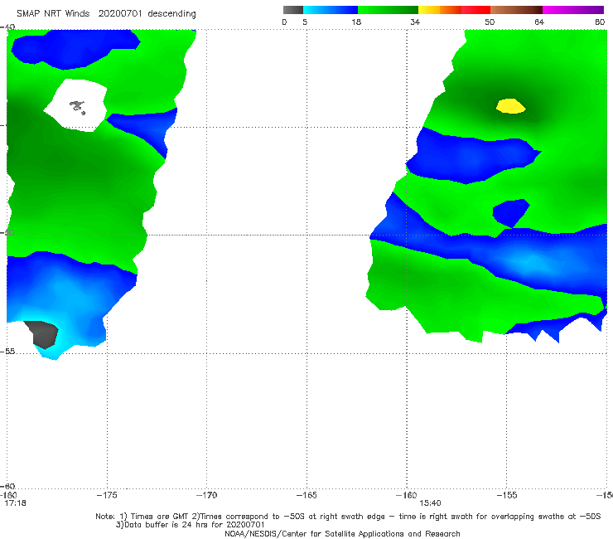
Task: Click the color bar label '18'
Action: pyautogui.click(x=355, y=22)
